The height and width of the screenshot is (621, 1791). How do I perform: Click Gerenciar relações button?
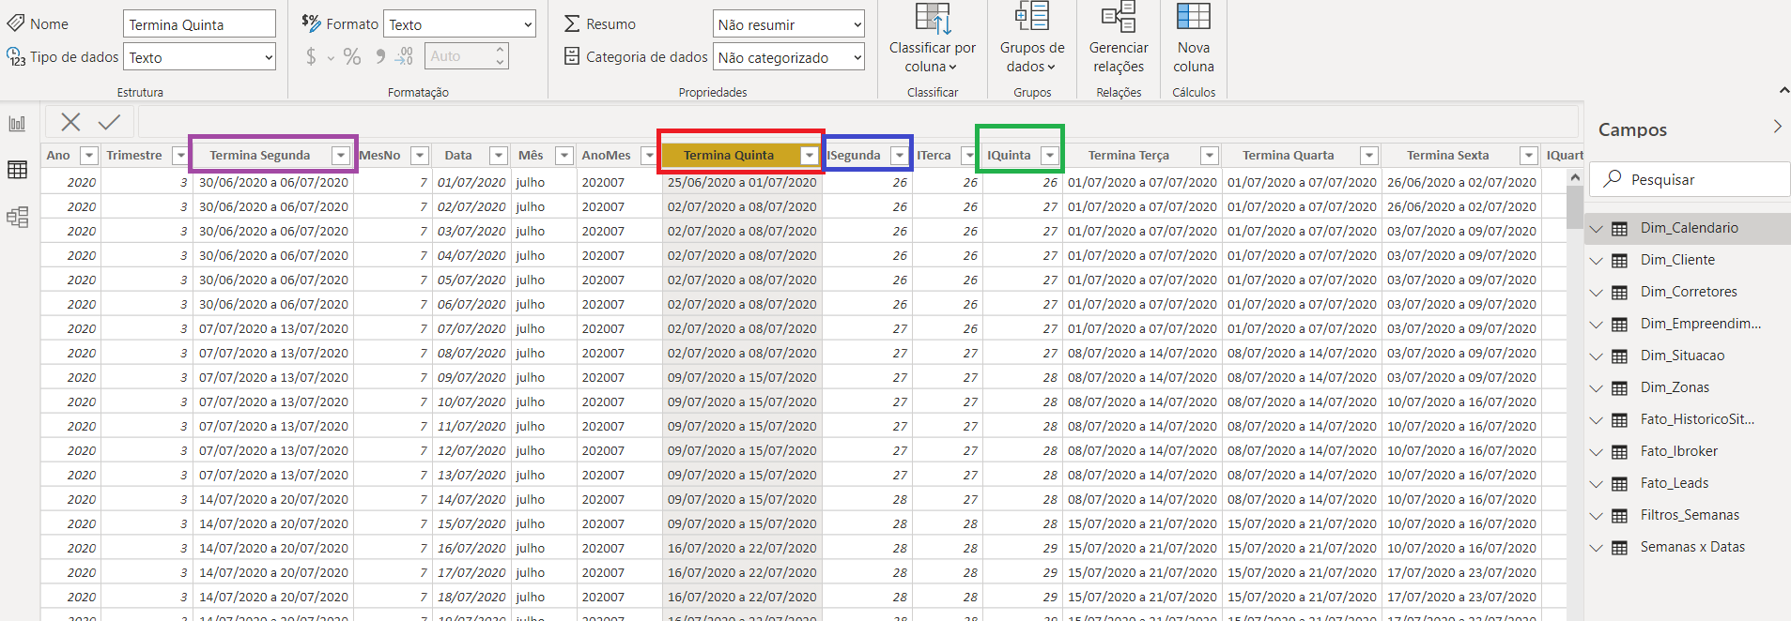click(1119, 38)
